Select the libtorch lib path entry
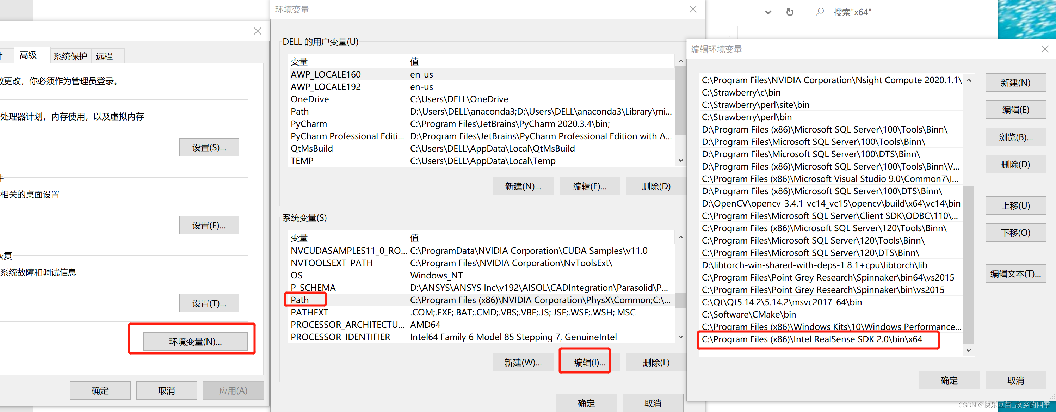Viewport: 1056px width, 412px height. 831,265
